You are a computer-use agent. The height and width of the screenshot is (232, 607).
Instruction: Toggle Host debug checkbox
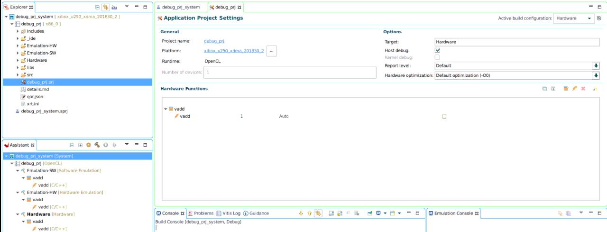pos(437,50)
